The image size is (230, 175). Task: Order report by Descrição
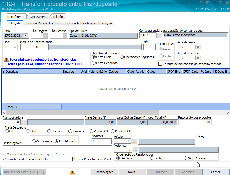click(x=125, y=158)
